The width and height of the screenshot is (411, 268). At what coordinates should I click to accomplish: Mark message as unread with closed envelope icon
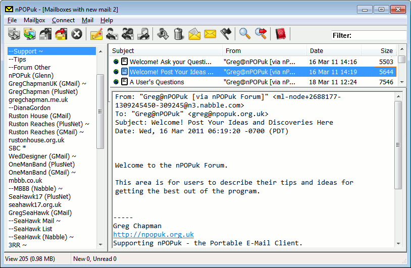pyautogui.click(x=210, y=34)
